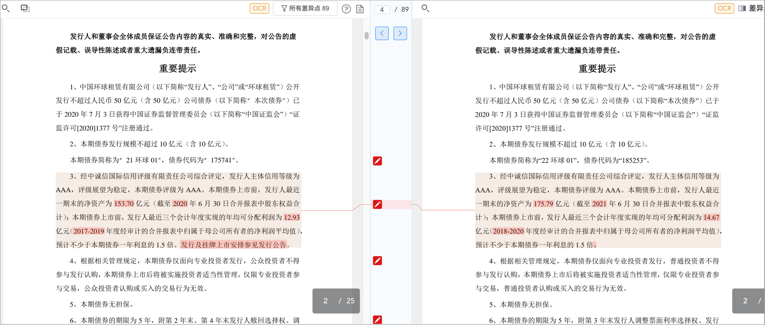Toggle OCR for the right document

pos(724,8)
